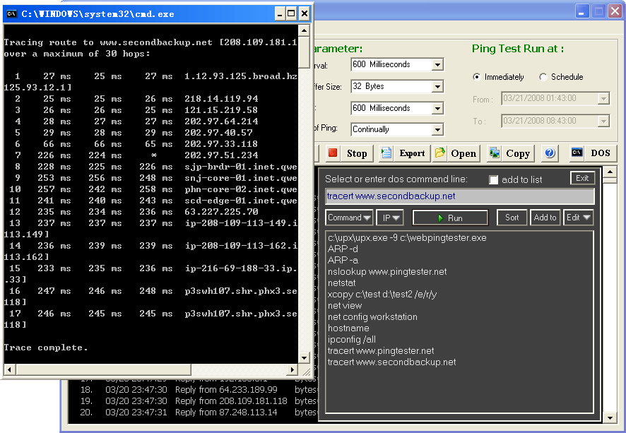Select the 'netstat' command
The height and width of the screenshot is (433, 626).
[x=341, y=283]
